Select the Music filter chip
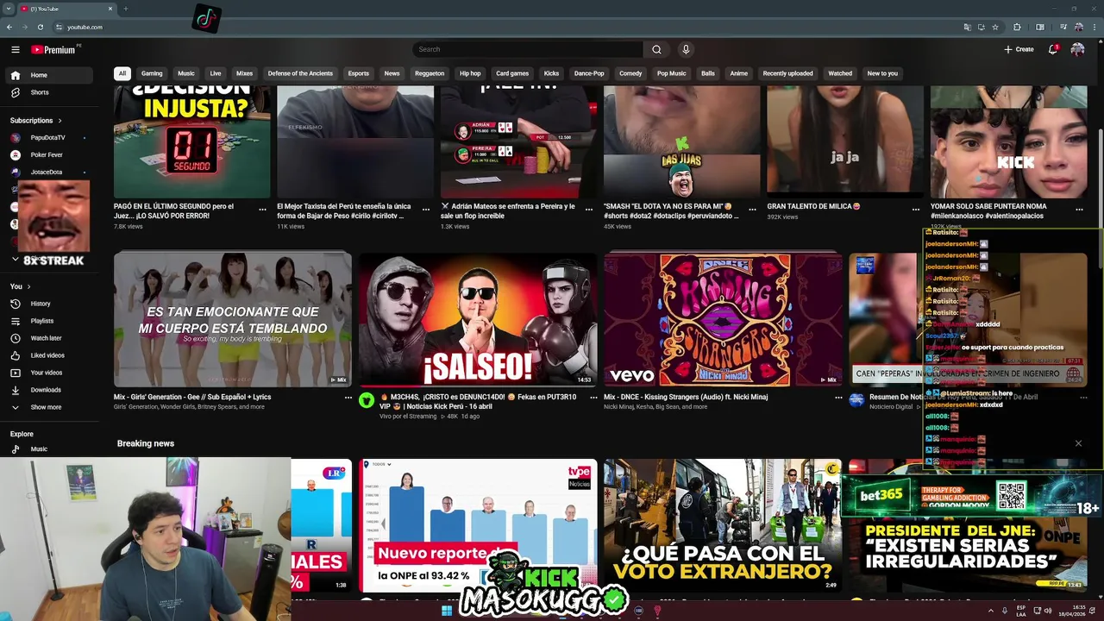The height and width of the screenshot is (621, 1104). [x=186, y=73]
